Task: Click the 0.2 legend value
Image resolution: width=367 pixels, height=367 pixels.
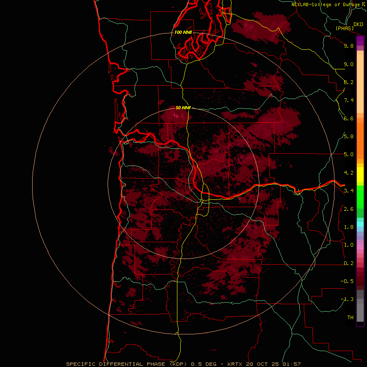Action: (x=349, y=263)
